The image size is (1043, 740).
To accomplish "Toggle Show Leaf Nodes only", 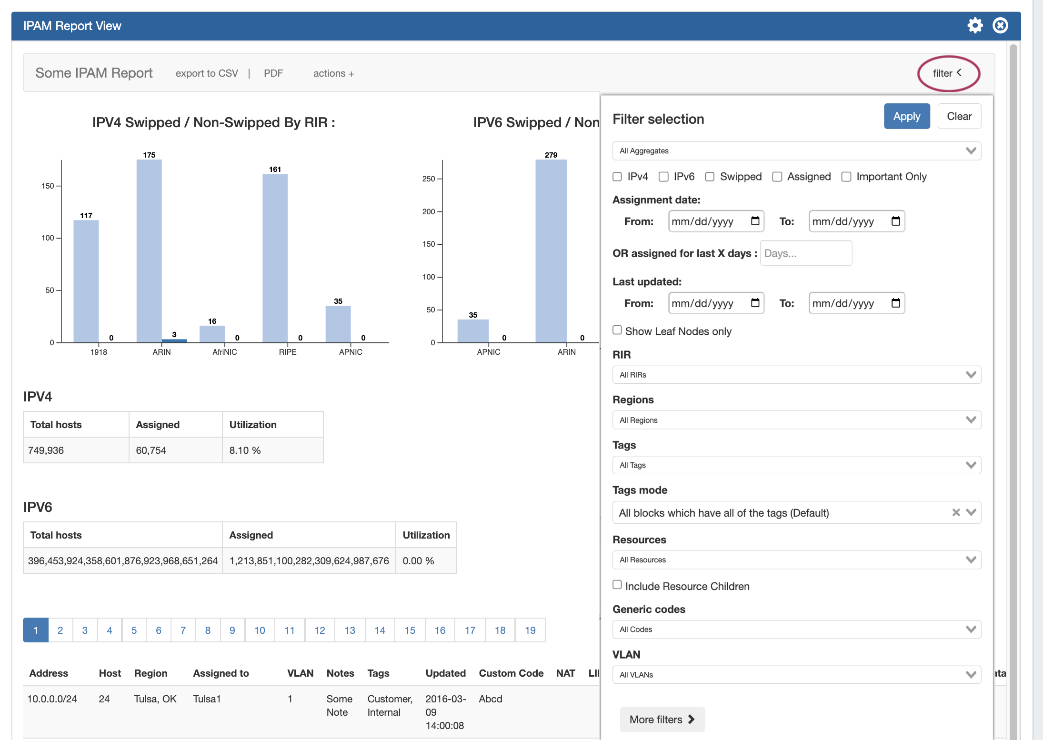I will click(x=617, y=330).
